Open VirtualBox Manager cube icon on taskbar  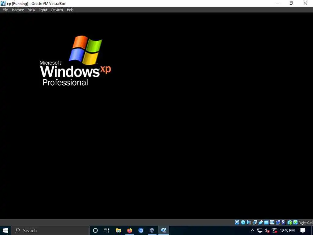pos(152,230)
